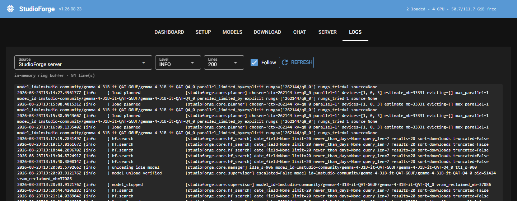Click the 13:16:09 load planned log entry
517x201 pixels.
coord(253,127)
